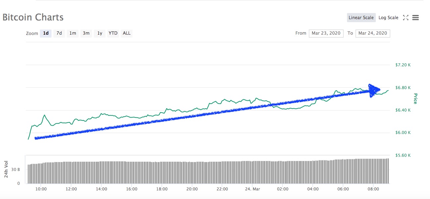Click the 02:00 time axis label
Image resolution: width=430 pixels, height=199 pixels.
[283, 189]
